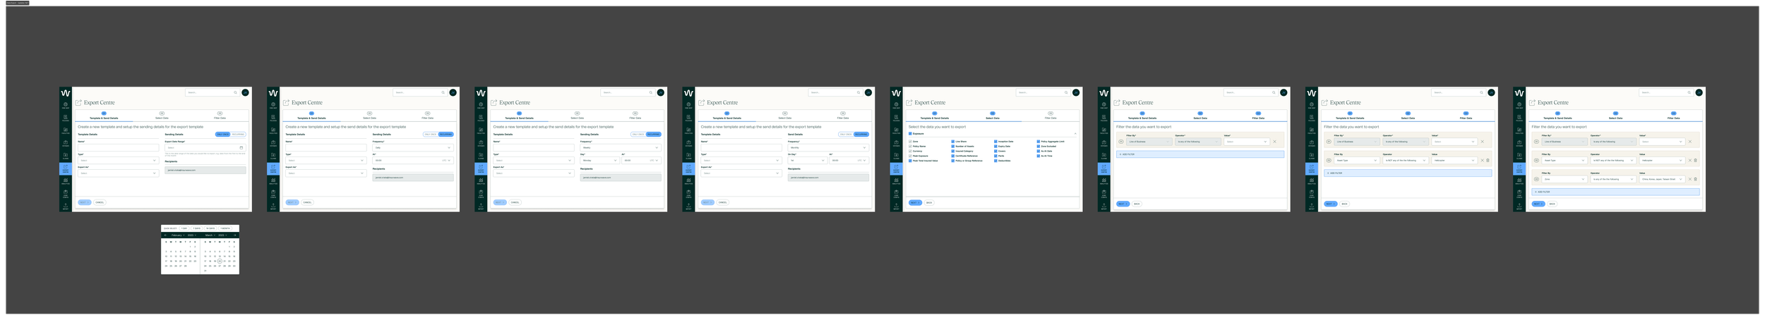Choose the 1 Month quick select in date picker
The image size is (1765, 320).
pos(225,228)
